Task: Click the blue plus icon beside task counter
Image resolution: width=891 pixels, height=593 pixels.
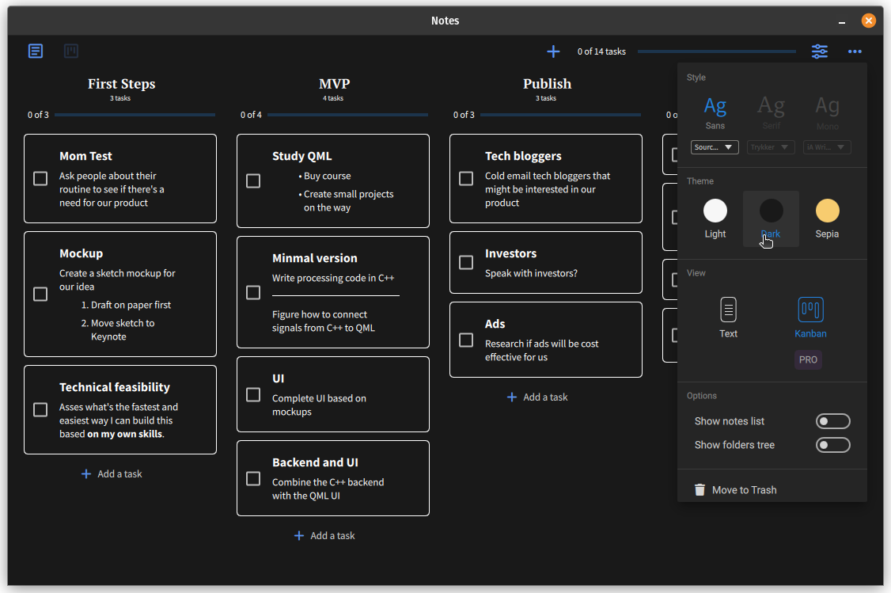Action: (x=553, y=51)
